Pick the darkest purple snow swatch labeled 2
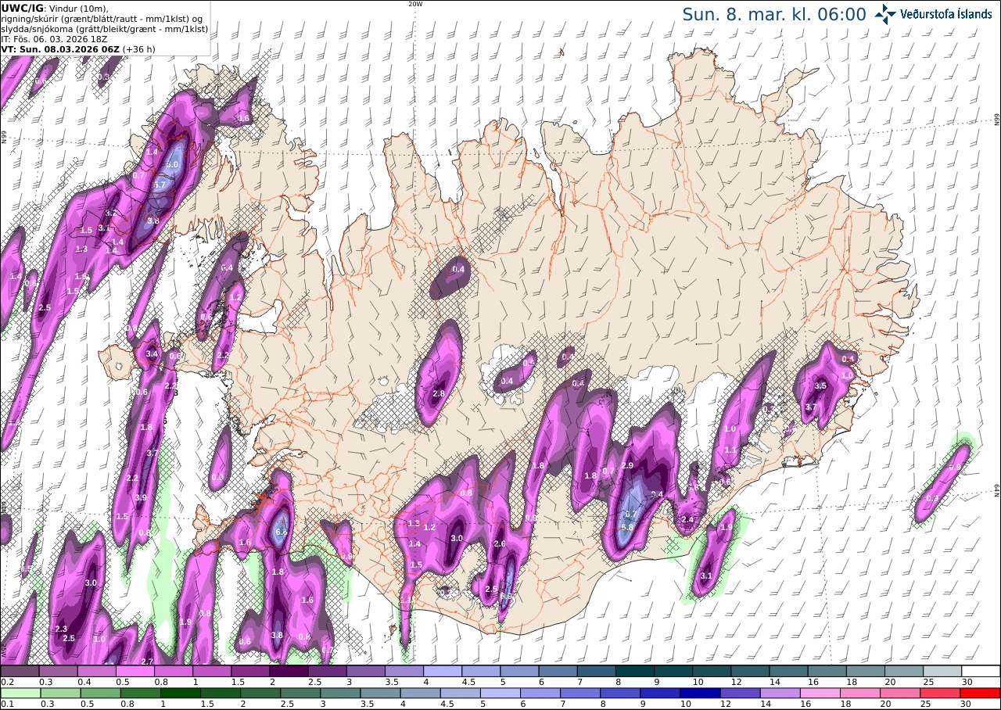The width and height of the screenshot is (1001, 710). pos(289,671)
